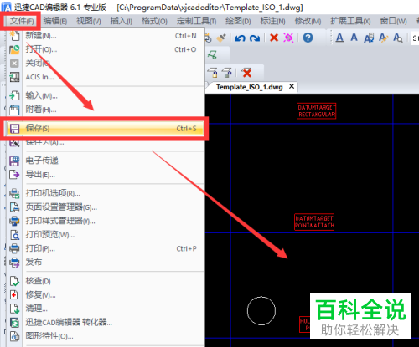This screenshot has width=419, height=347.
Task: Switch to Template_ISO_1.dwg document tab
Action: [250, 87]
